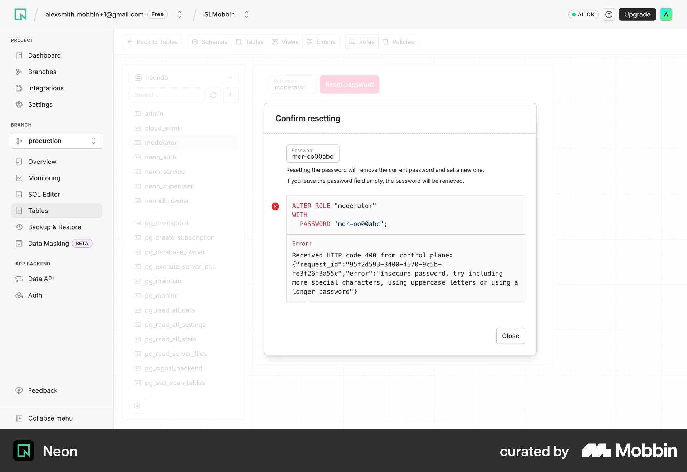Click the Password field in dialog
Screen dimensions: 687x472
click(x=313, y=154)
